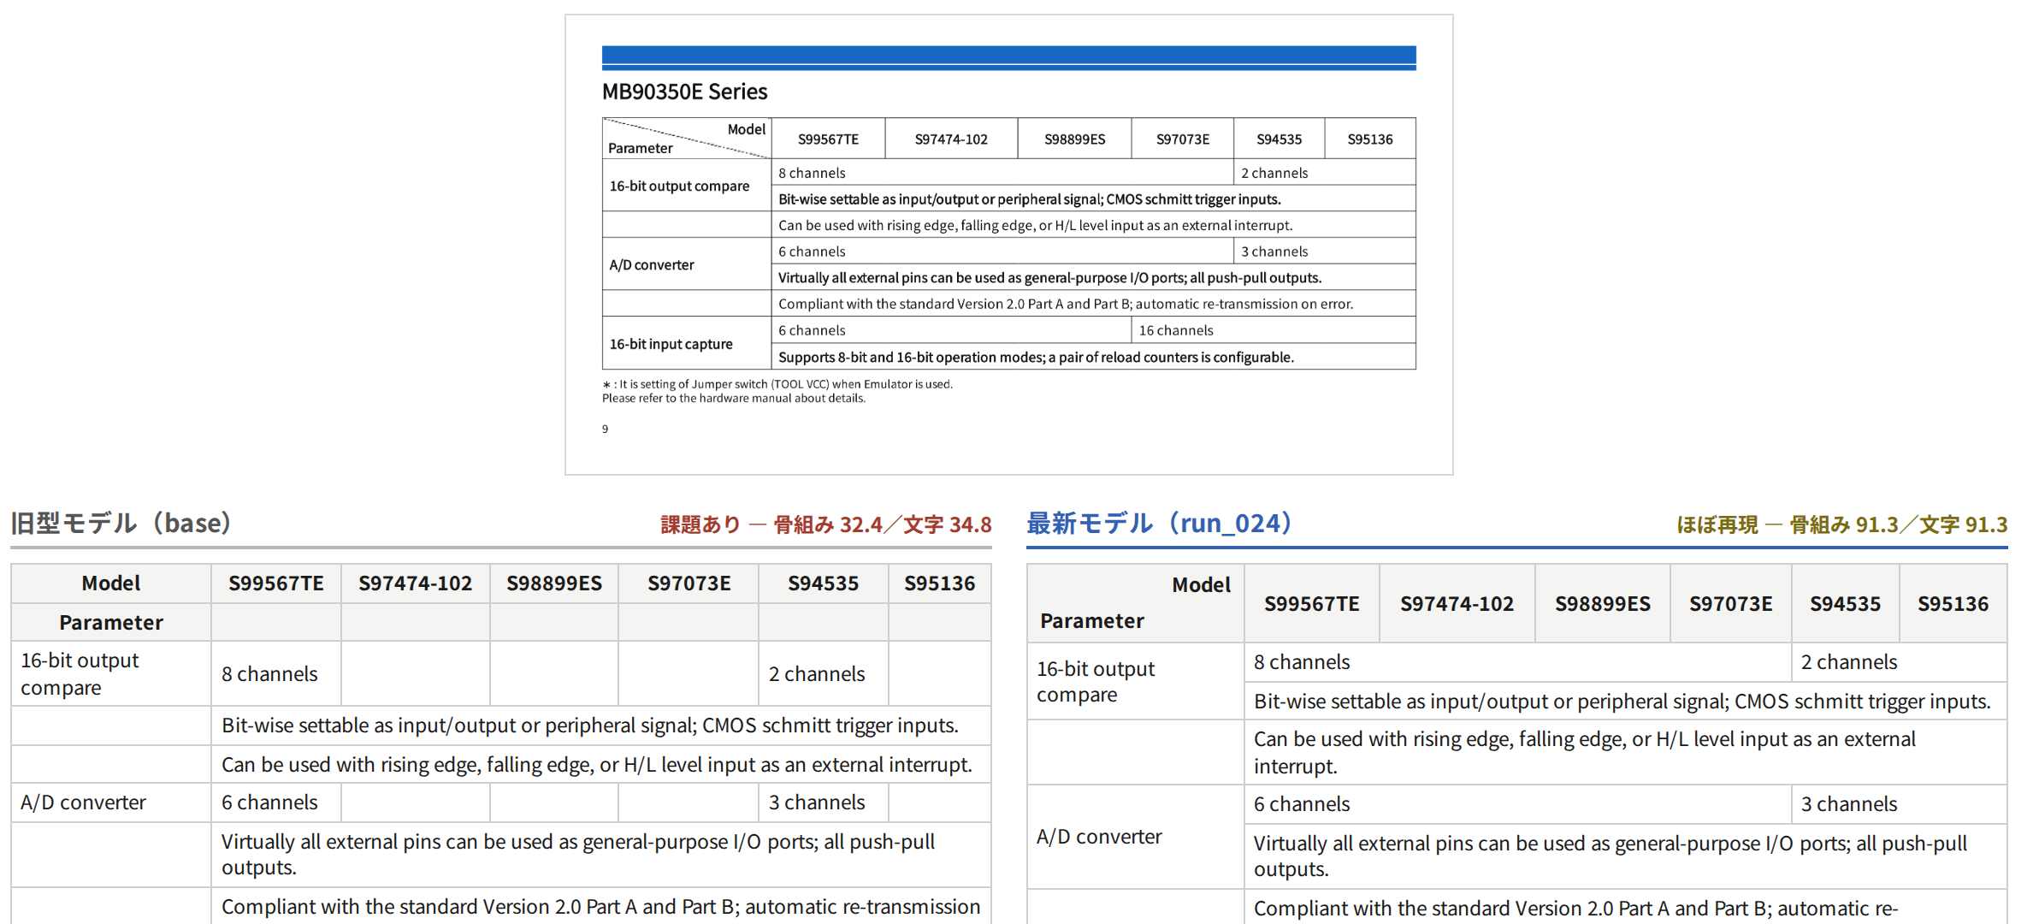Select "Bit-wise settable" row text in run_024 table
Screen dimensions: 2039x924
[x=1622, y=702]
